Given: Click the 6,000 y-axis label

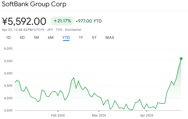Looking at the screenshot, I should 8,49.
